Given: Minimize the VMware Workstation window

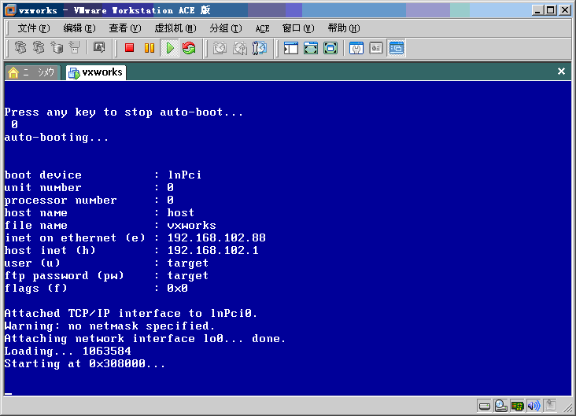Looking at the screenshot, I should point(537,10).
